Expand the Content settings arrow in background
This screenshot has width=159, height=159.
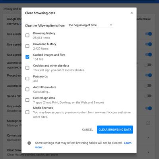pos(148,138)
